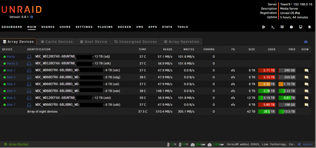Open the Tools menu

[x=183, y=27]
